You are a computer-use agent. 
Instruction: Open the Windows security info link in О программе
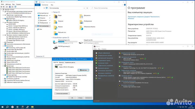(x=144, y=17)
